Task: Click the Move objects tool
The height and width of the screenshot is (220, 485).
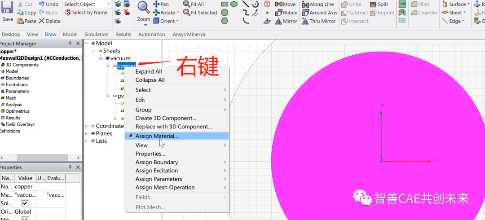Action: (x=286, y=4)
